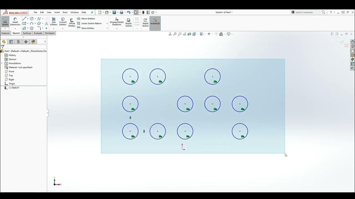Open the Hide/Show Items dropdown

(212, 34)
